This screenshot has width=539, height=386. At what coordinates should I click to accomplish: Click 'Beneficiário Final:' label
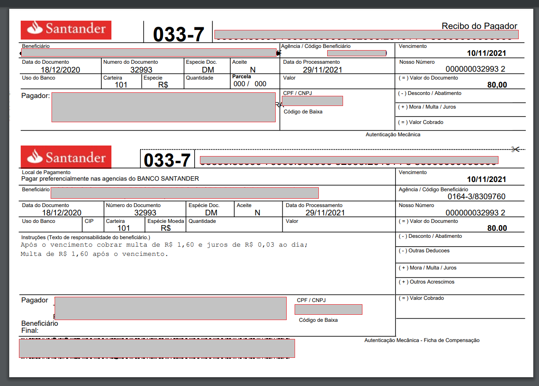coord(40,327)
